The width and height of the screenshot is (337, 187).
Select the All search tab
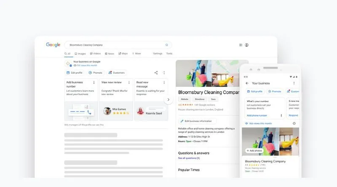point(67,54)
